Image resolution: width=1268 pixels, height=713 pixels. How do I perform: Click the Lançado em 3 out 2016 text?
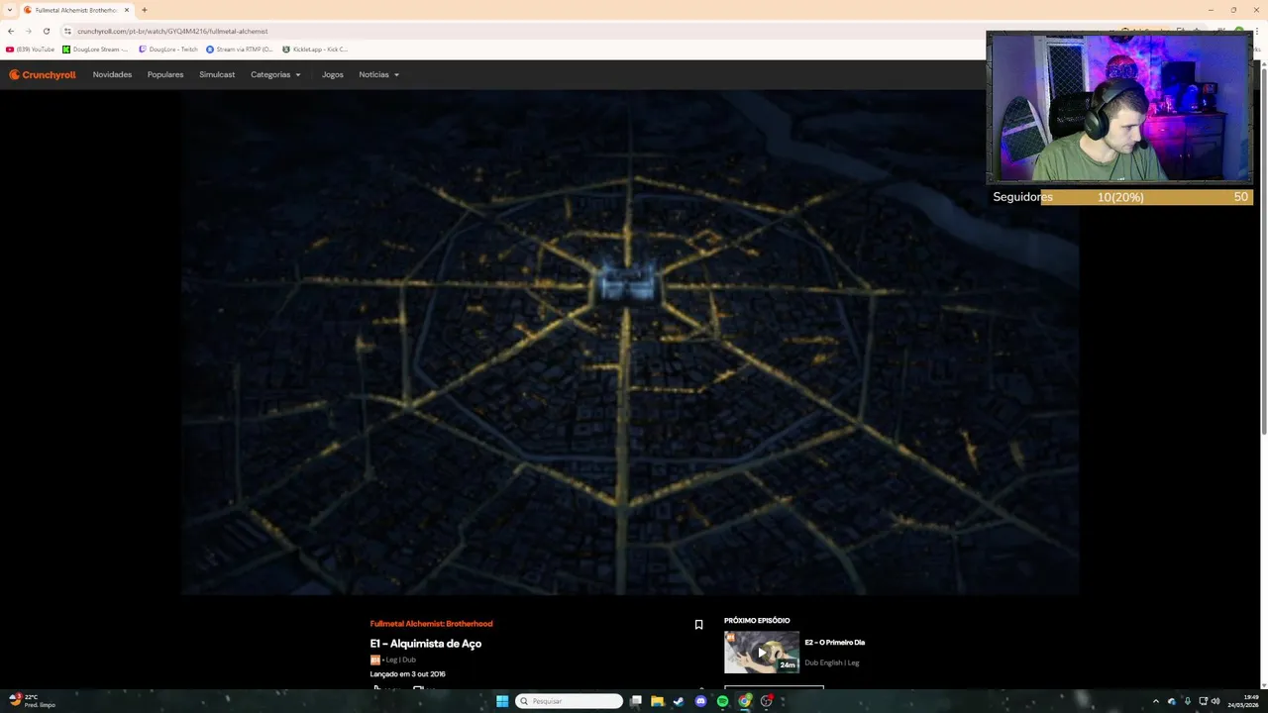[x=407, y=674]
